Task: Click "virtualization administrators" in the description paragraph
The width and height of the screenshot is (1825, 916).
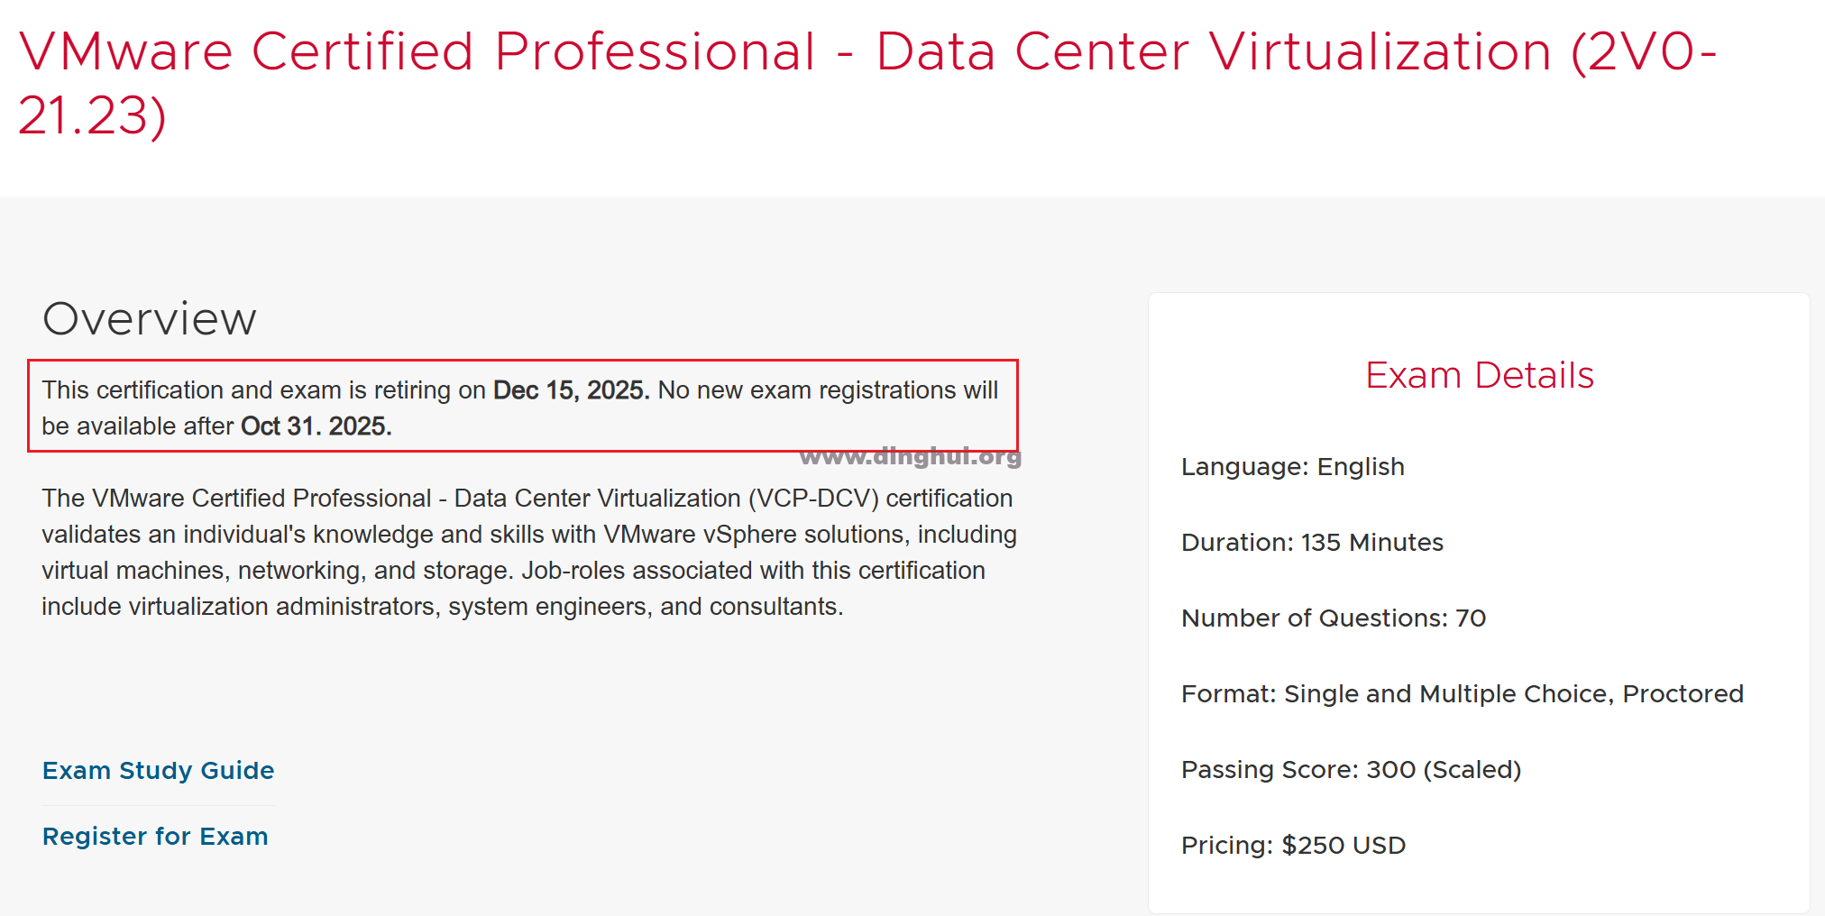Action: click(x=281, y=607)
